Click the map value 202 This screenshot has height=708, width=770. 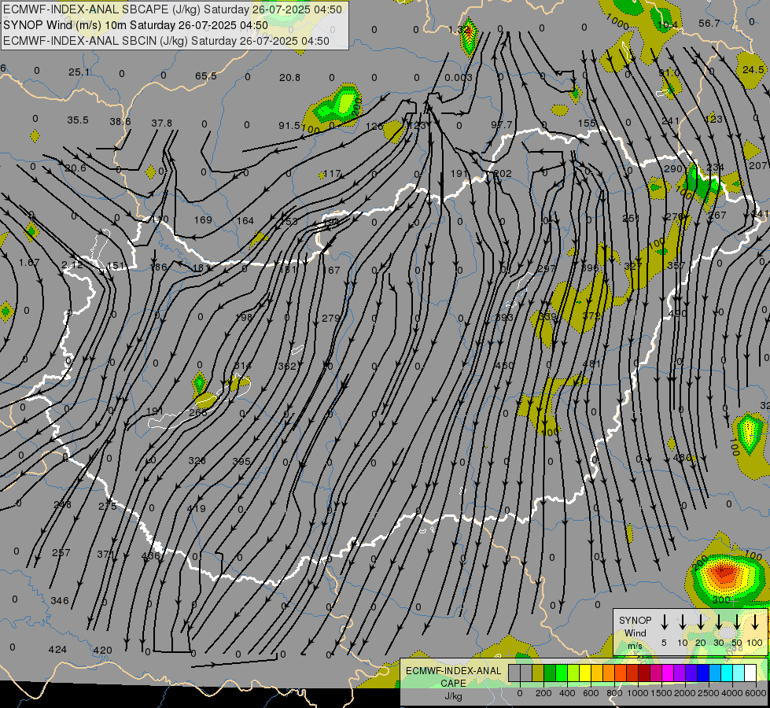point(503,173)
